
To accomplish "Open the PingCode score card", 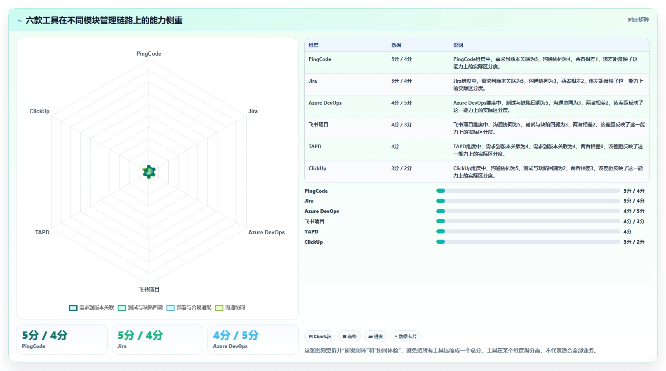I will pyautogui.click(x=62, y=339).
